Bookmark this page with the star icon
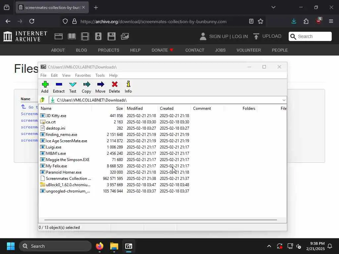The image size is (339, 254). click(x=260, y=21)
